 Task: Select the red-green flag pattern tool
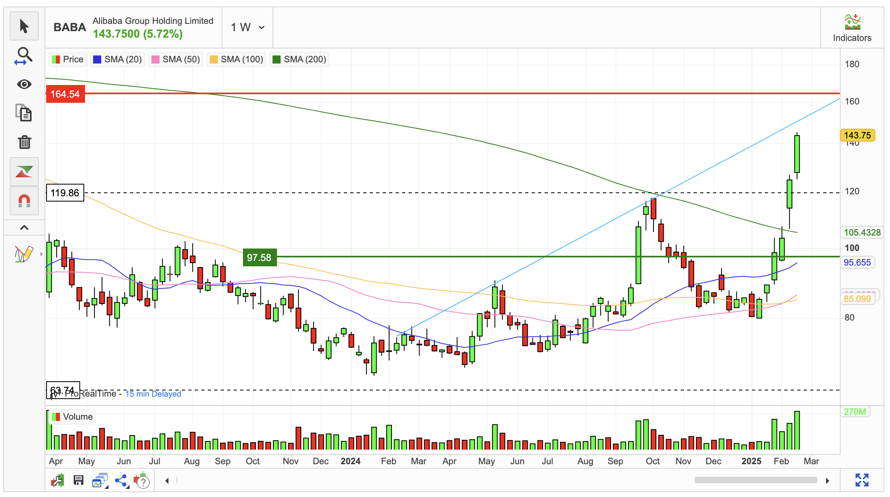[x=24, y=172]
